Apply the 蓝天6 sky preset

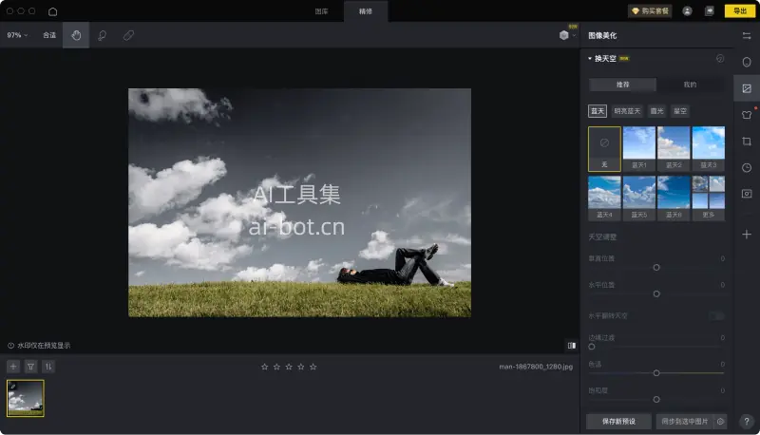674,199
